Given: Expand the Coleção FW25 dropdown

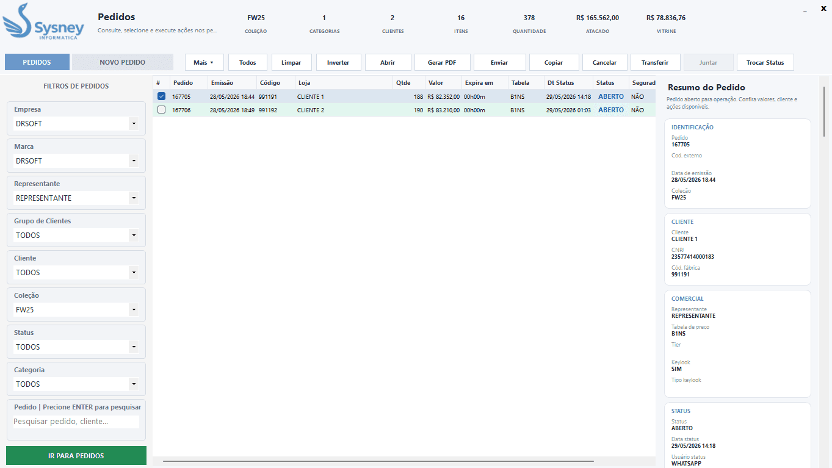Looking at the screenshot, I should [x=76, y=310].
